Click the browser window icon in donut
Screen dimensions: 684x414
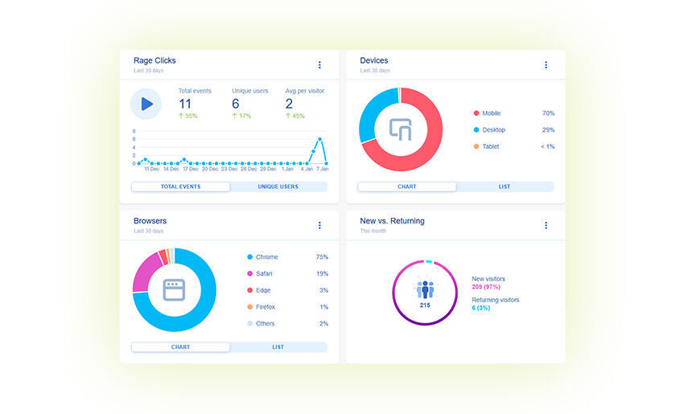click(x=174, y=290)
